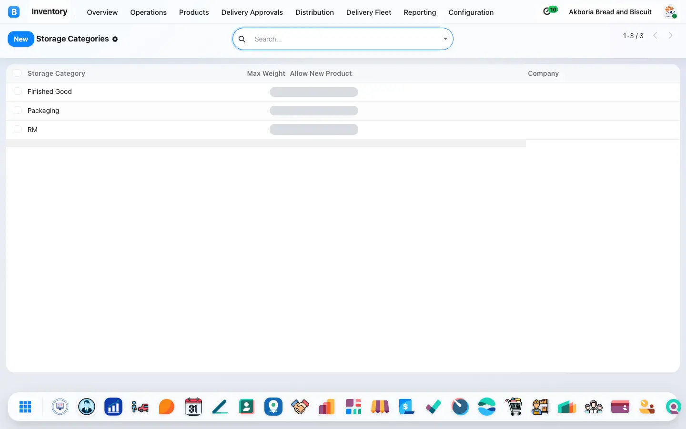Click the pager counter 1-3 / 3
The width and height of the screenshot is (686, 429).
pos(633,36)
